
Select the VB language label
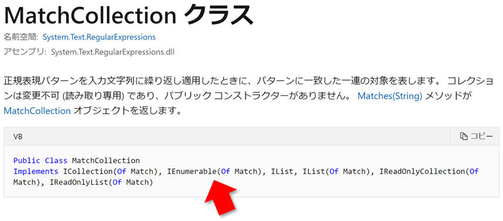[x=18, y=136]
